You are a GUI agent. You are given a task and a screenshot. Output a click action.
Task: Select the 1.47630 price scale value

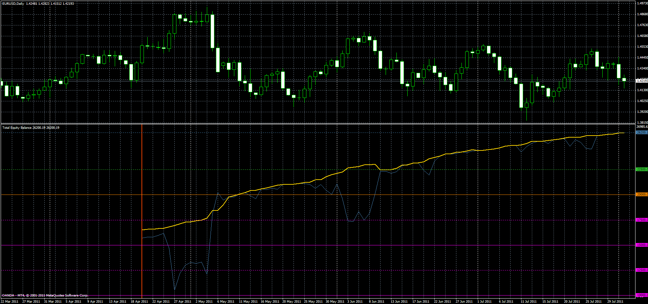point(642,25)
